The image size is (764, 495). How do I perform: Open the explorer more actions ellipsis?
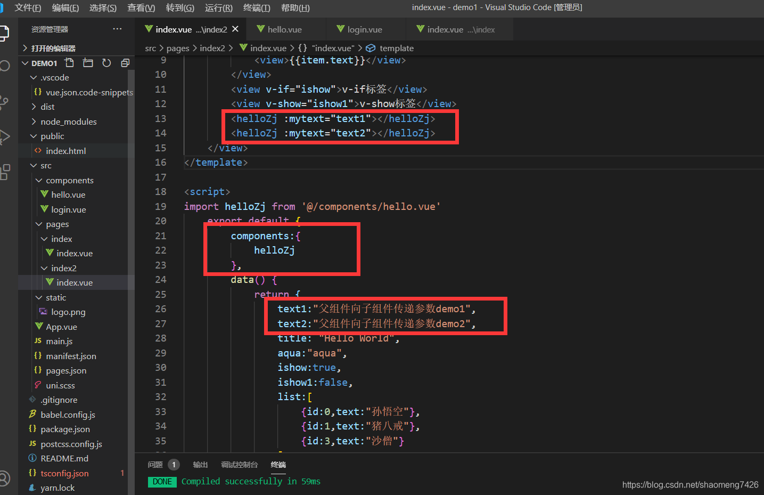pos(117,29)
